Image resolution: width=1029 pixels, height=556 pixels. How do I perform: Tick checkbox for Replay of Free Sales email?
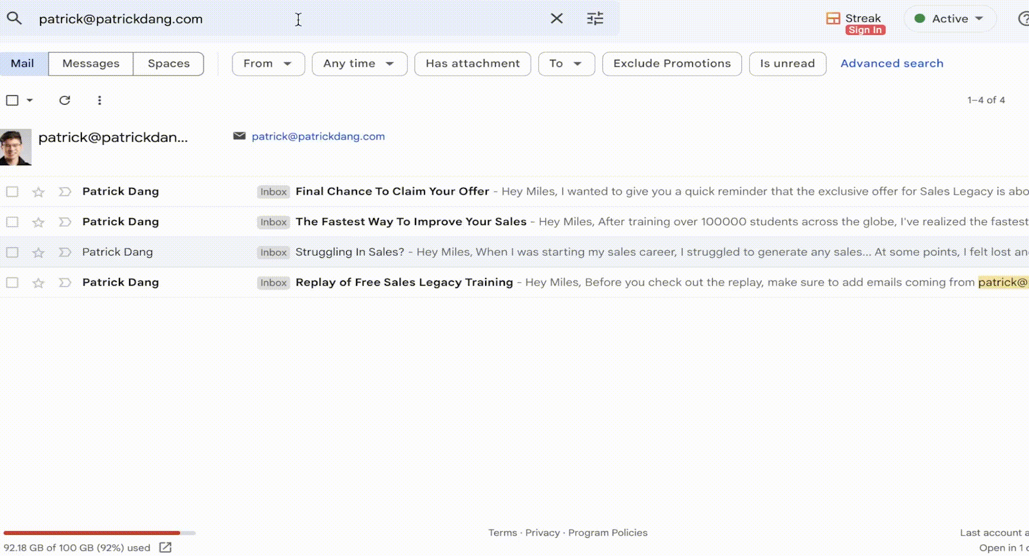(x=12, y=283)
